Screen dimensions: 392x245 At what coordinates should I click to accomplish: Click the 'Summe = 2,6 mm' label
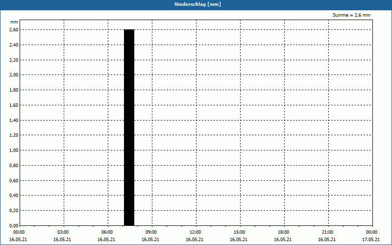tap(351, 15)
